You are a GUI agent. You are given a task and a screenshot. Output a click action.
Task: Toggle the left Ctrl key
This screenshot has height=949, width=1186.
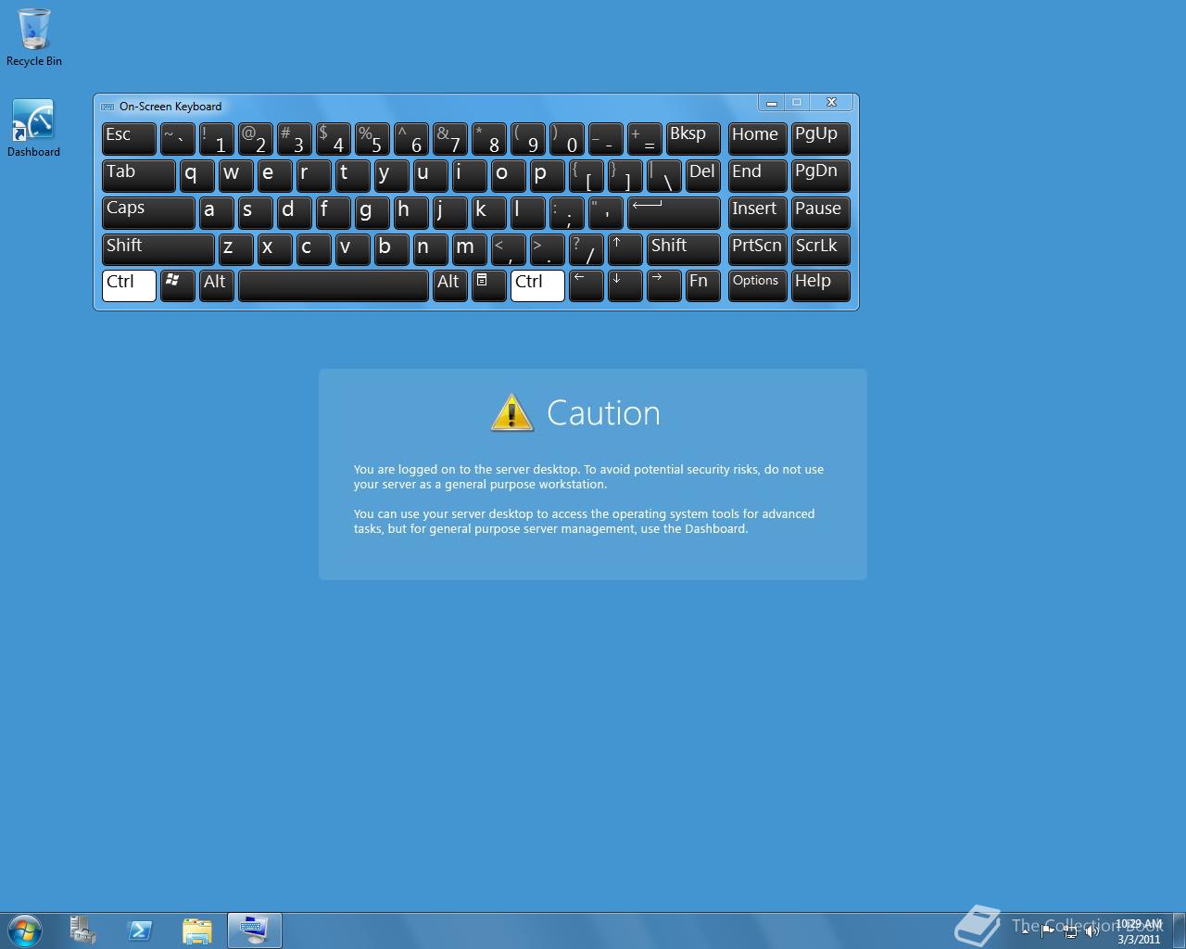129,285
